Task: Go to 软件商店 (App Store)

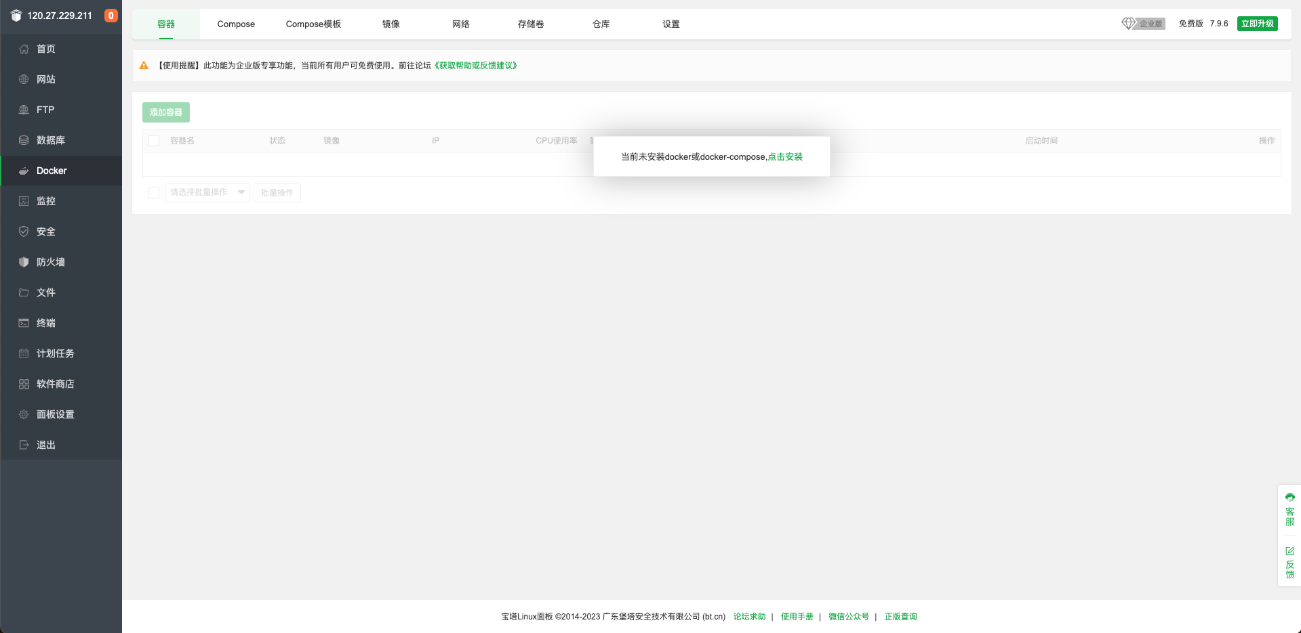Action: [x=54, y=384]
